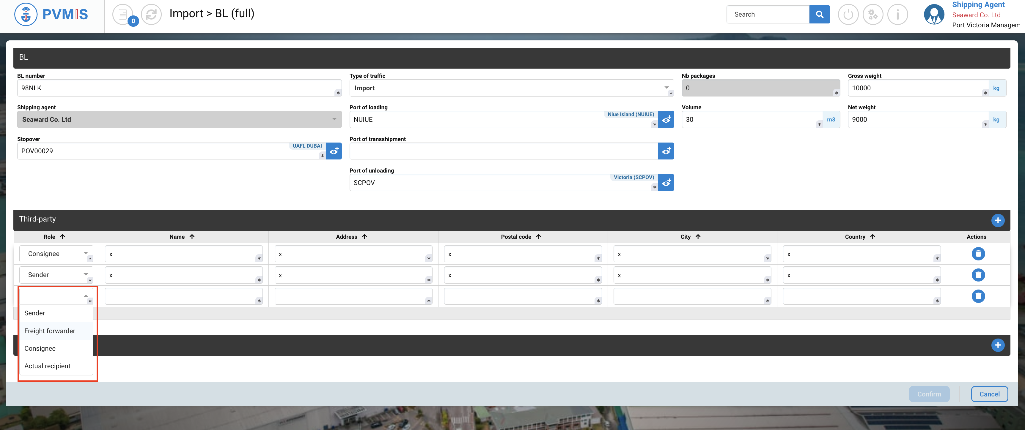Open the settings gears icon
Screen dimensions: 1025x430
[872, 15]
